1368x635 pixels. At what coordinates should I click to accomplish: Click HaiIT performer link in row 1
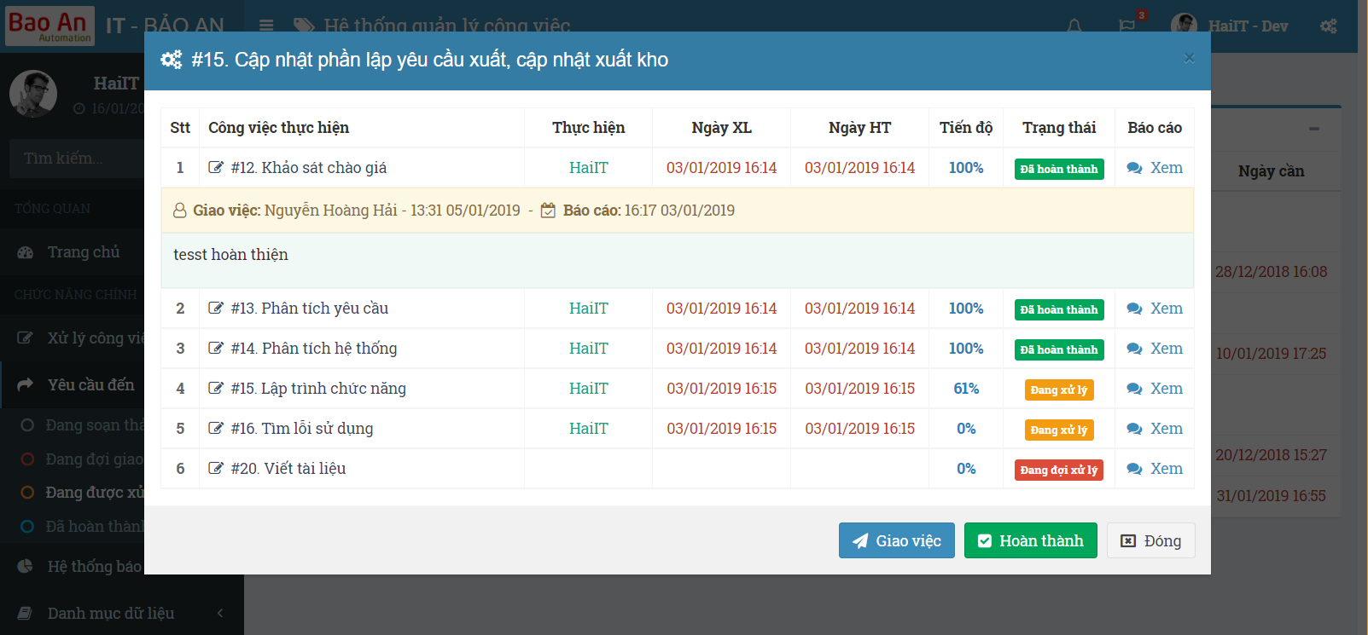click(x=588, y=168)
